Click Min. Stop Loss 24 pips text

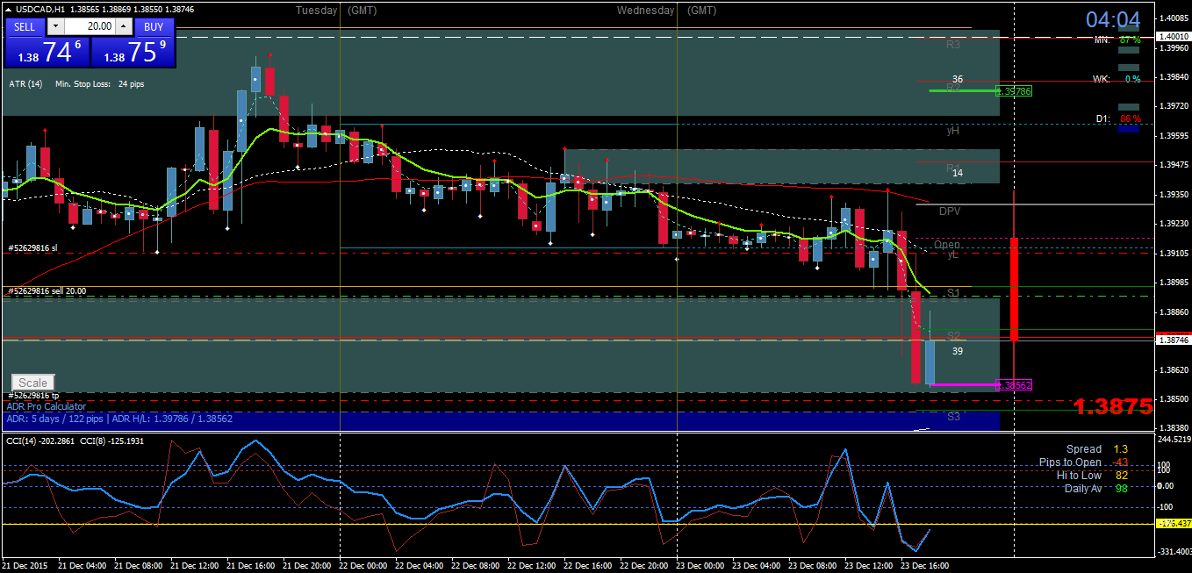click(99, 84)
